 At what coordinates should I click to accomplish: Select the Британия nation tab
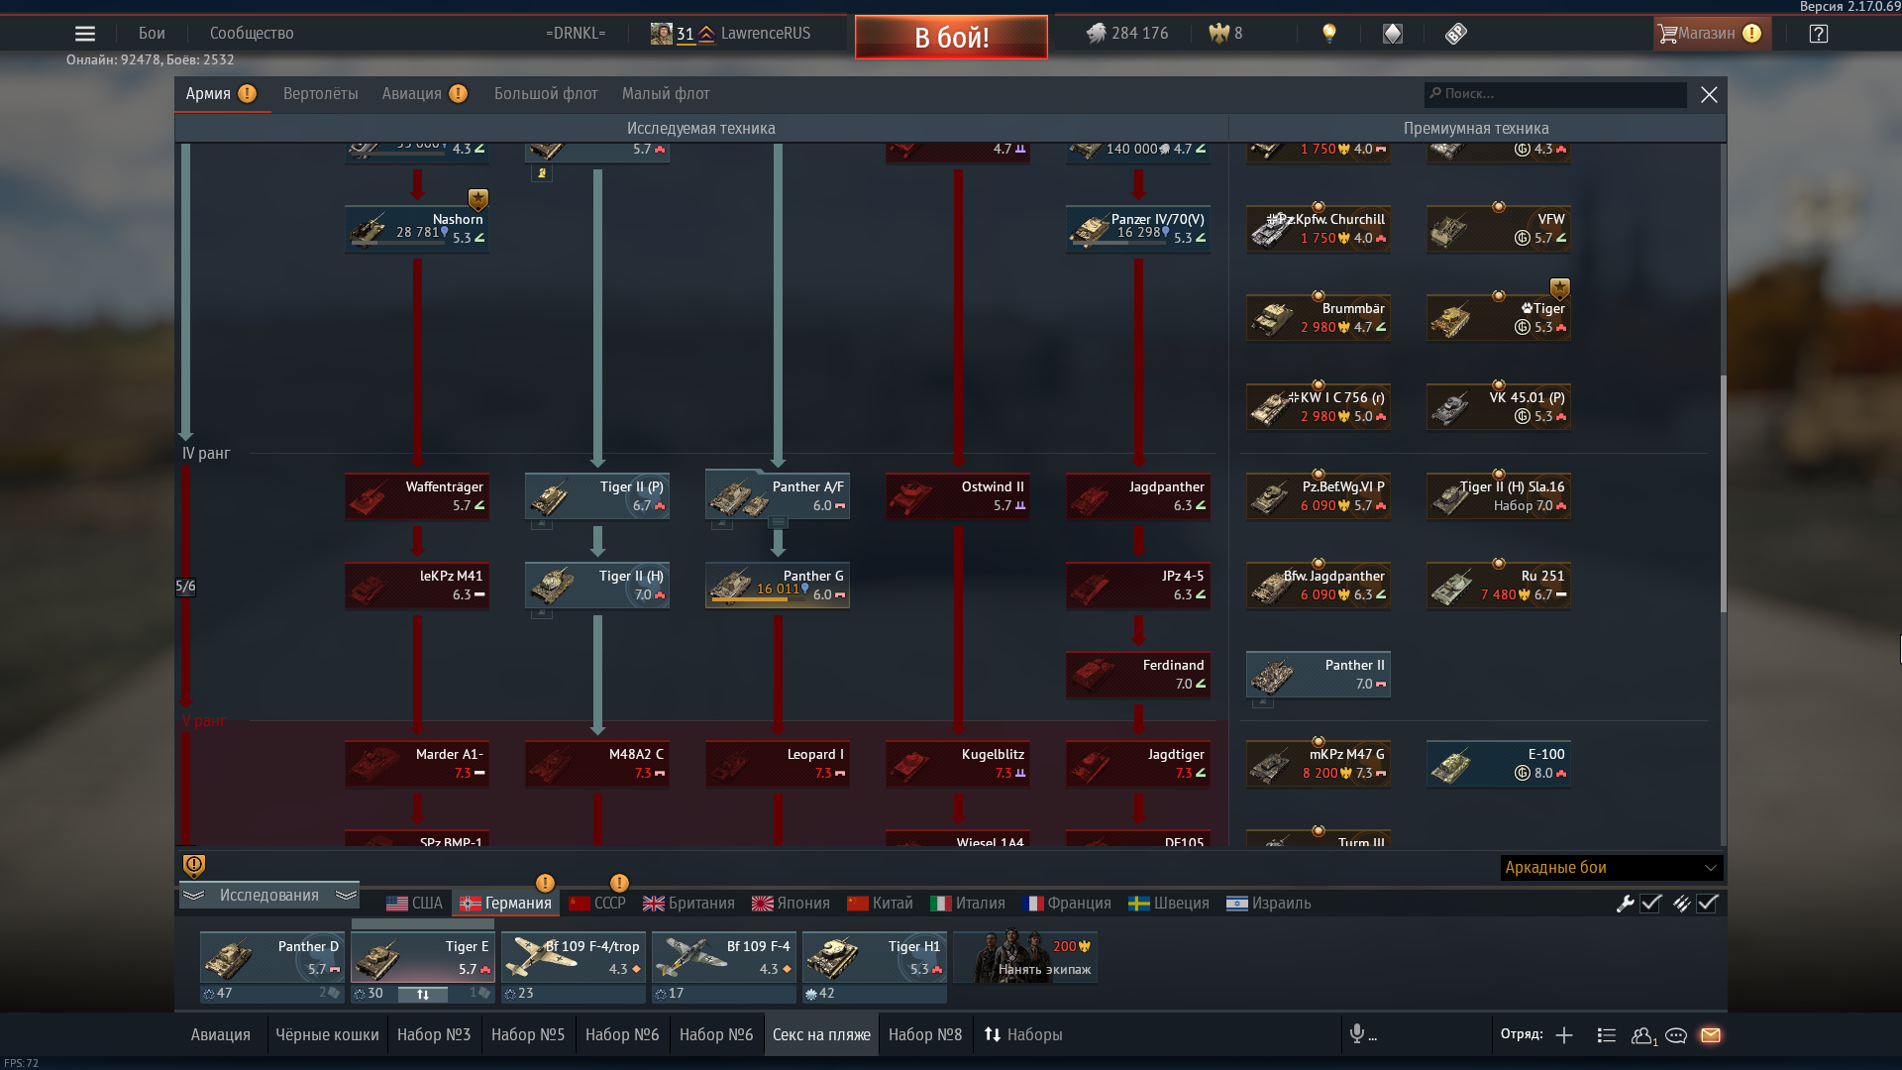click(x=689, y=903)
